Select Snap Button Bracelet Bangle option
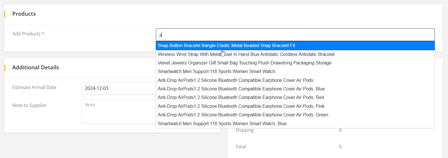 point(226,46)
